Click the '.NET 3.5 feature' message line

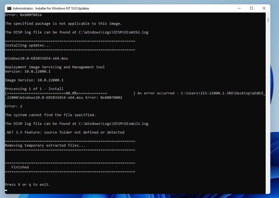pos(65,132)
